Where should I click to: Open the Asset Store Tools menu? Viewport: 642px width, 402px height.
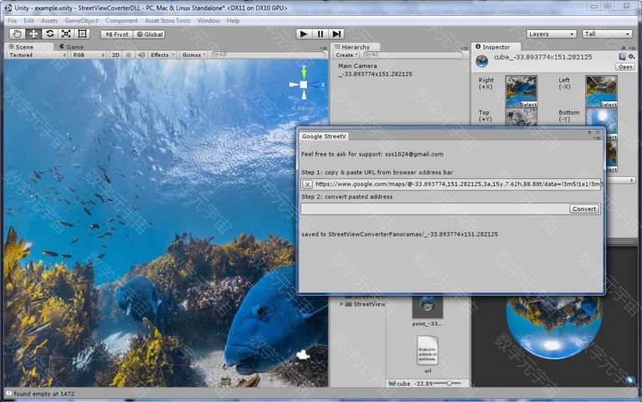tap(167, 20)
